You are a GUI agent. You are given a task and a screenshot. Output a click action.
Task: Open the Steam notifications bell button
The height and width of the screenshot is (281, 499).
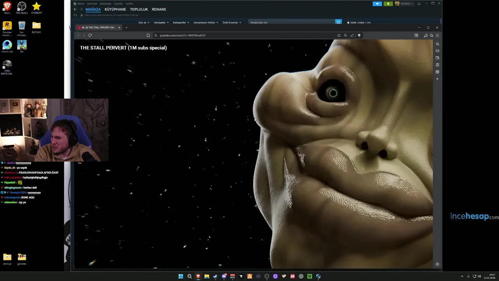[x=388, y=4]
